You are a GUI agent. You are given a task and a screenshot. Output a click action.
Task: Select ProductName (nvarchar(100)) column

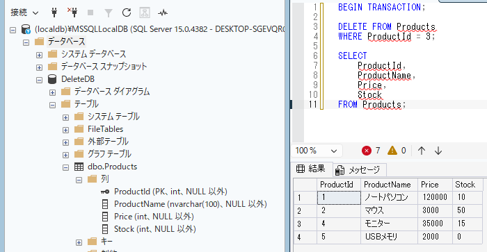191,204
